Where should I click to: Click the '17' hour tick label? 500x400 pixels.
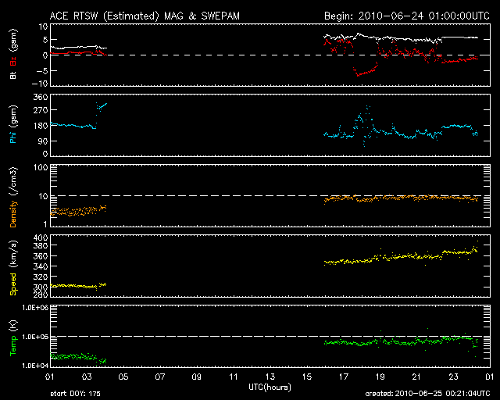coord(344,377)
